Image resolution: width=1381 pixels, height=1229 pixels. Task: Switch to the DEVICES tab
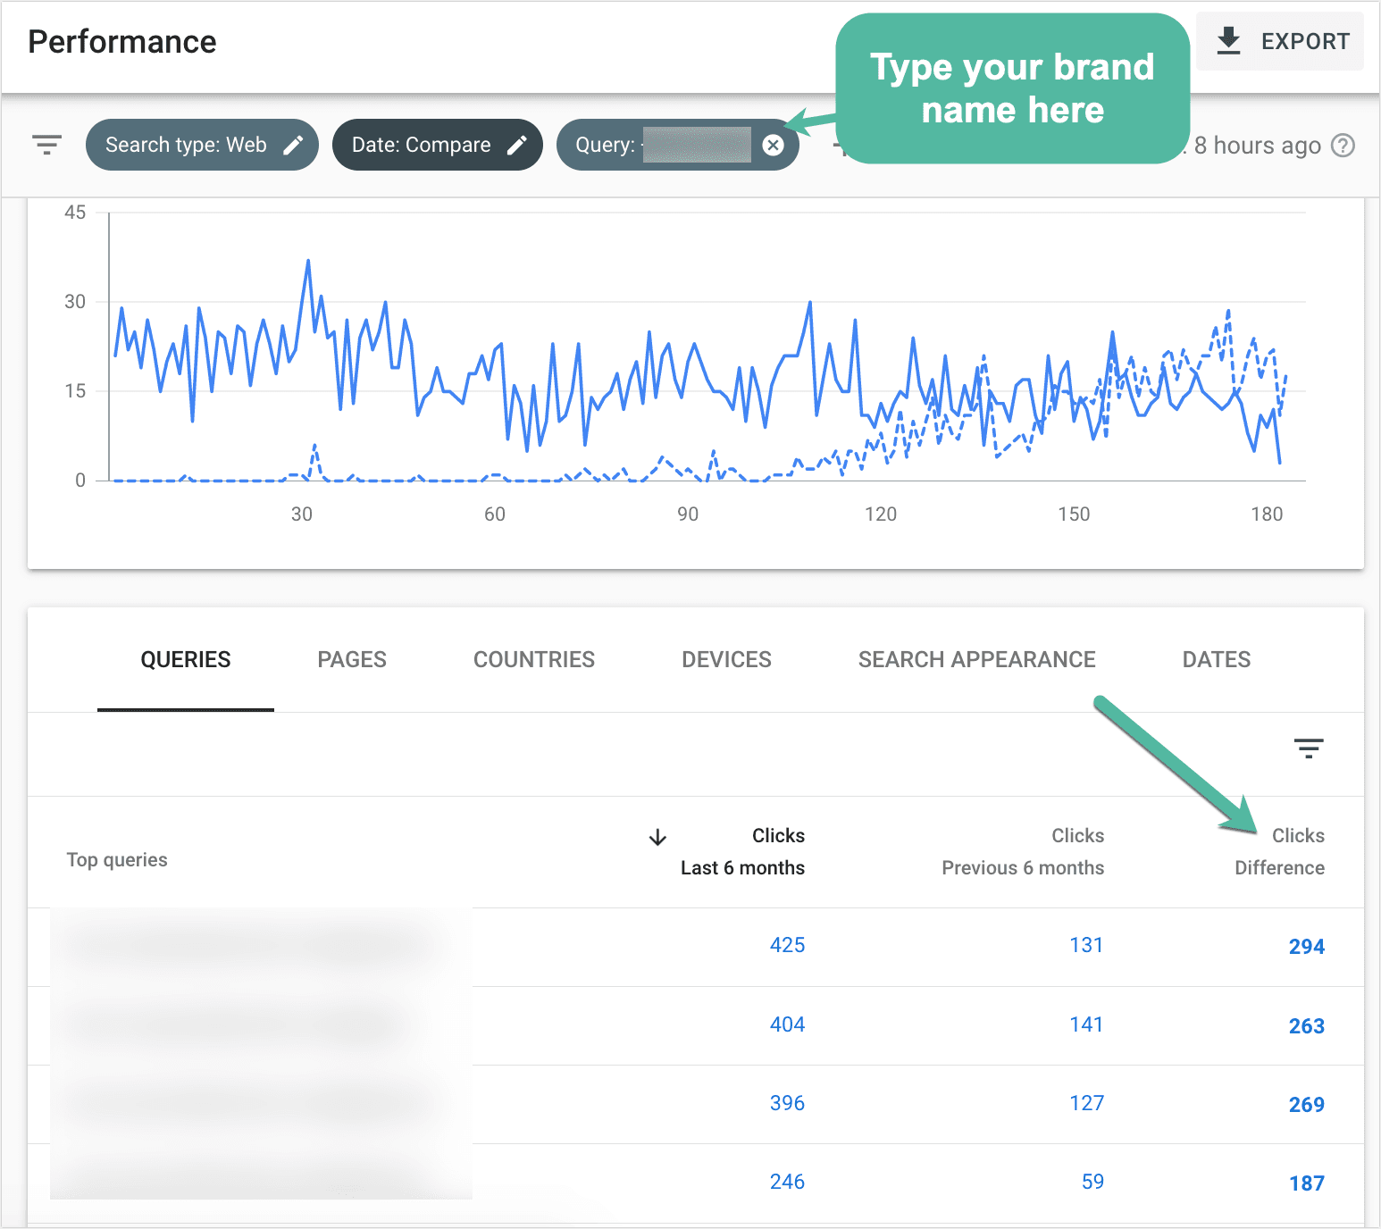726,659
